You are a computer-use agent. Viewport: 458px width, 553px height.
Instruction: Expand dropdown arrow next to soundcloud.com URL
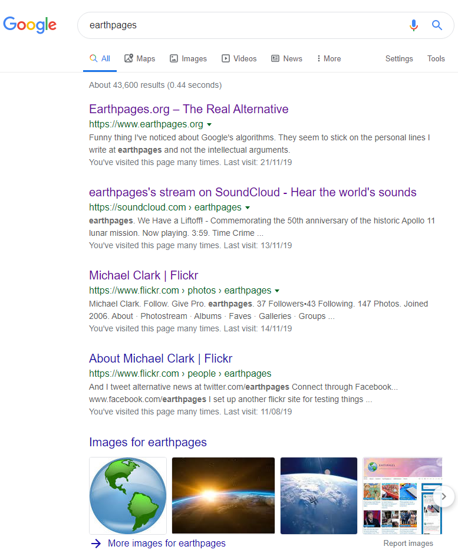[248, 208]
